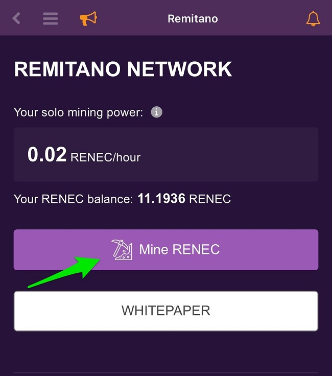Open the hamburger menu

50,19
